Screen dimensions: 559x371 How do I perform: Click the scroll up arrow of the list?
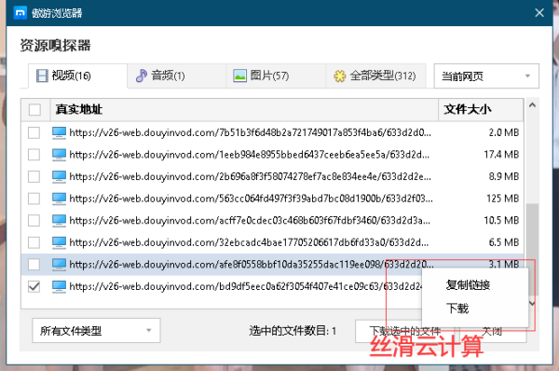[x=532, y=105]
